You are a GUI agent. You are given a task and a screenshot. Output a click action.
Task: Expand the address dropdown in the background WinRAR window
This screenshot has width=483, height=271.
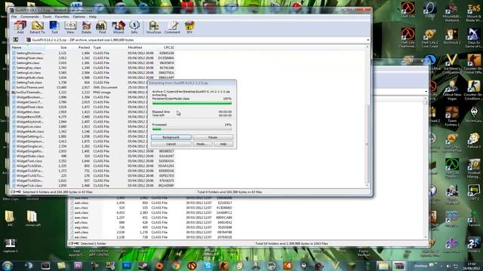pyautogui.click(x=426, y=92)
